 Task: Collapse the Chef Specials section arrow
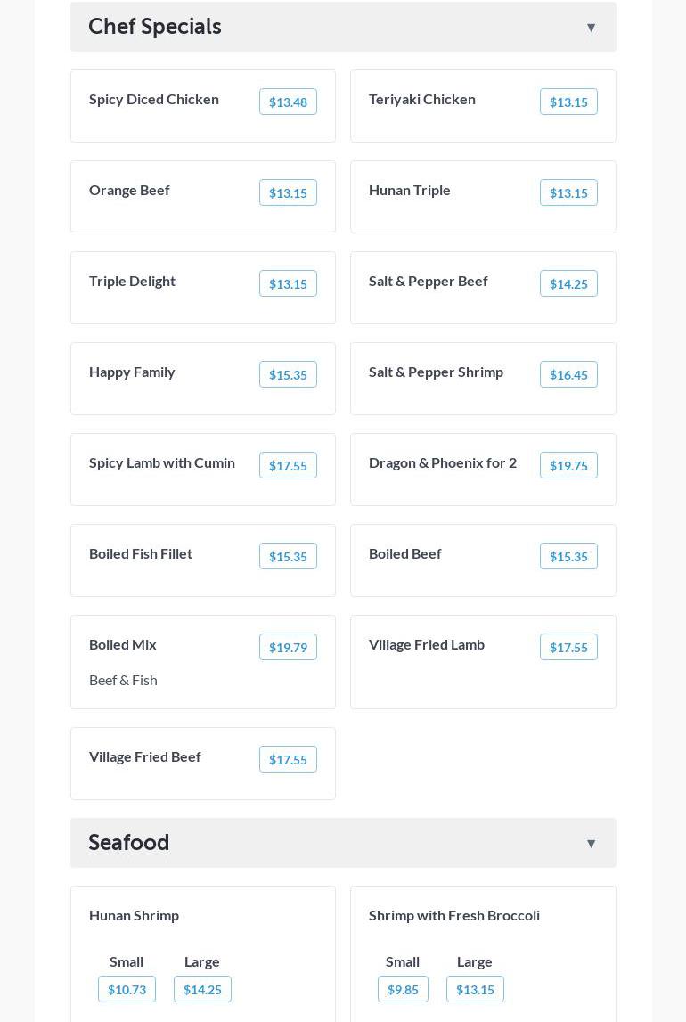point(591,28)
